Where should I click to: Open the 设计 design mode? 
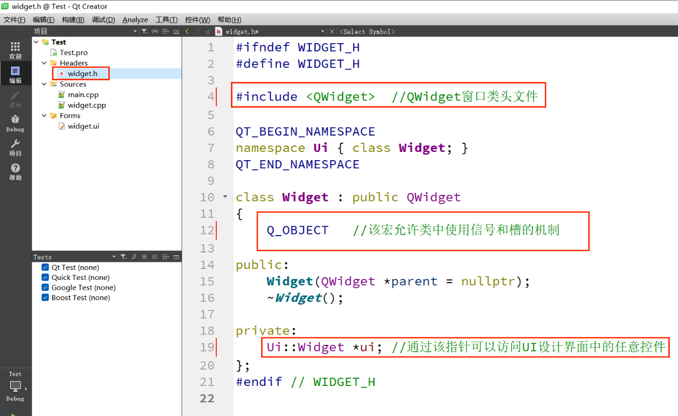pos(15,99)
